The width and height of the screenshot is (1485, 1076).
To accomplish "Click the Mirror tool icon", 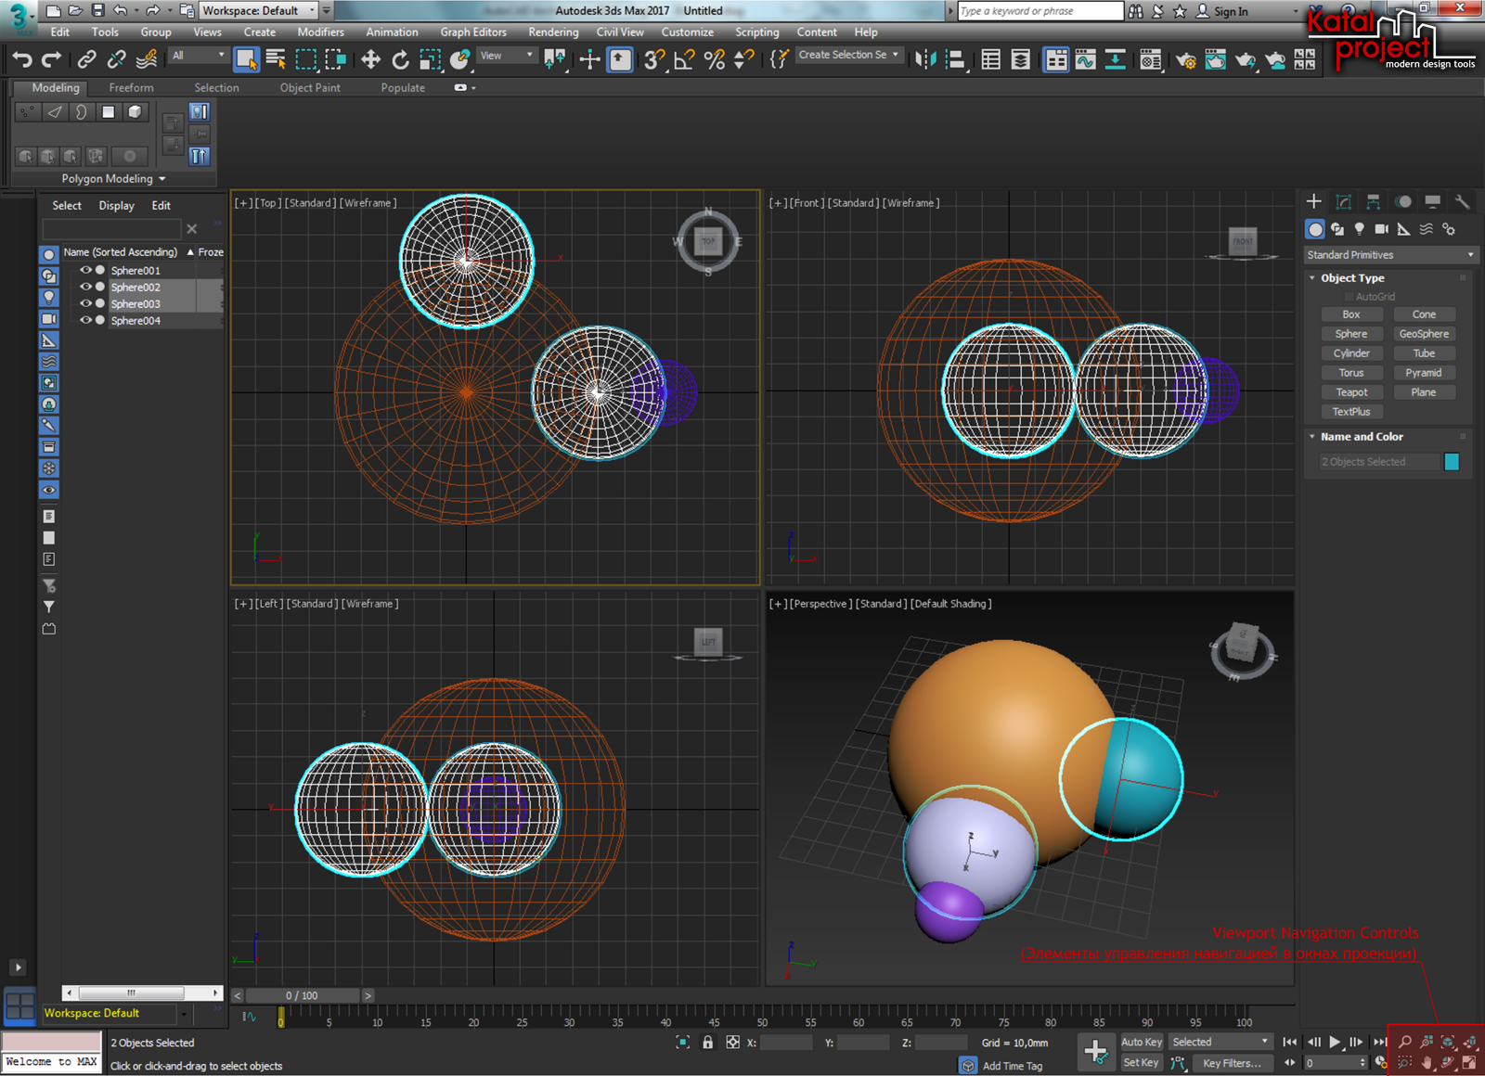I will [925, 60].
